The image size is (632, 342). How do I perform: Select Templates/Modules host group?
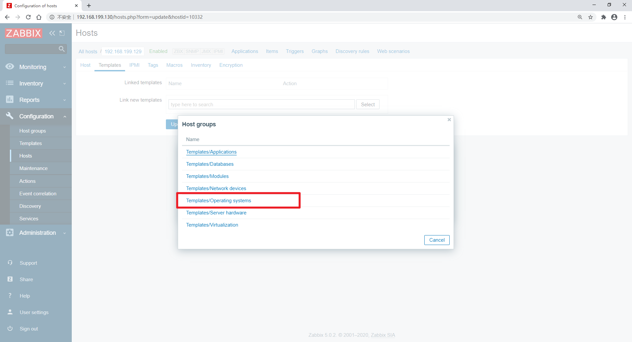tap(207, 176)
